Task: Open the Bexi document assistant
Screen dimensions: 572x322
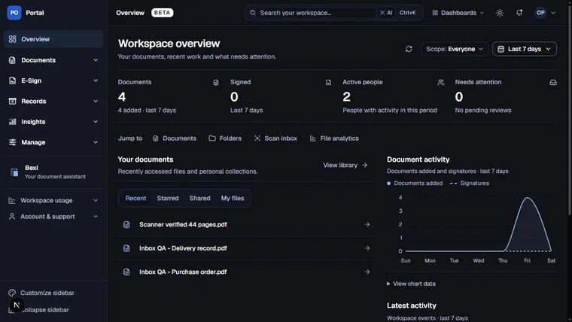Action: click(x=53, y=172)
